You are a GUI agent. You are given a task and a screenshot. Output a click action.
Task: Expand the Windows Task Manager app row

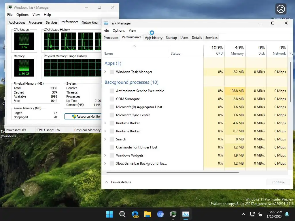[x=105, y=72]
